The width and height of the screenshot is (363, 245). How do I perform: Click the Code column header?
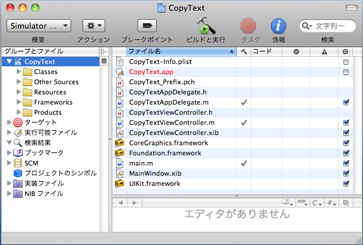pyautogui.click(x=265, y=52)
